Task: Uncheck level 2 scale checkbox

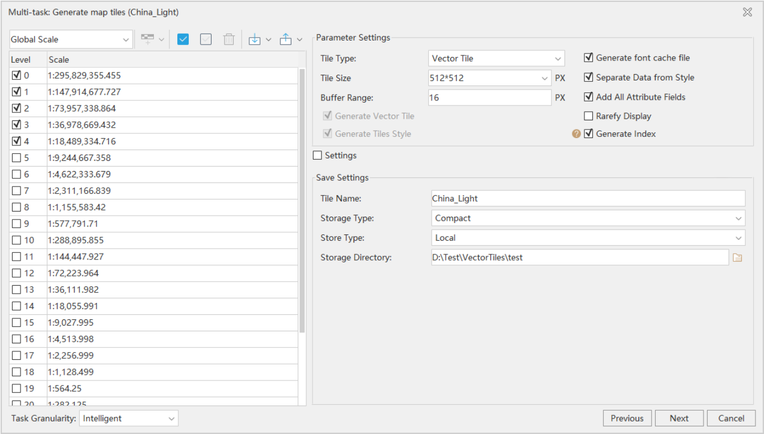Action: tap(16, 108)
